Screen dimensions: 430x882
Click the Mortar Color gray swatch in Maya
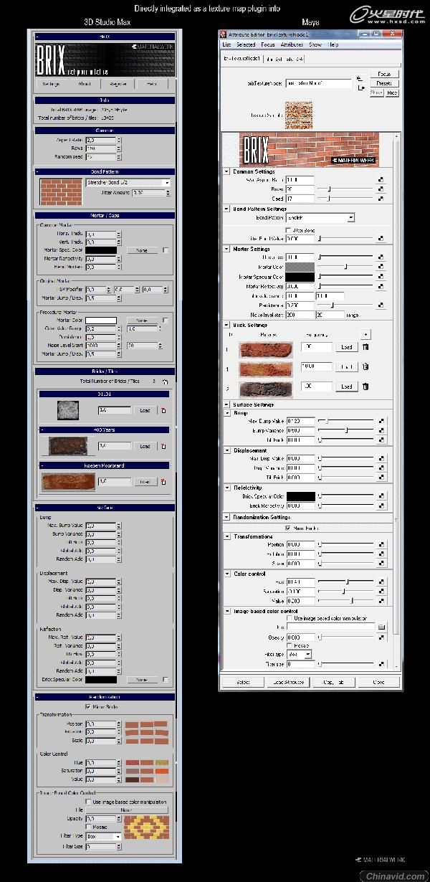[x=300, y=267]
